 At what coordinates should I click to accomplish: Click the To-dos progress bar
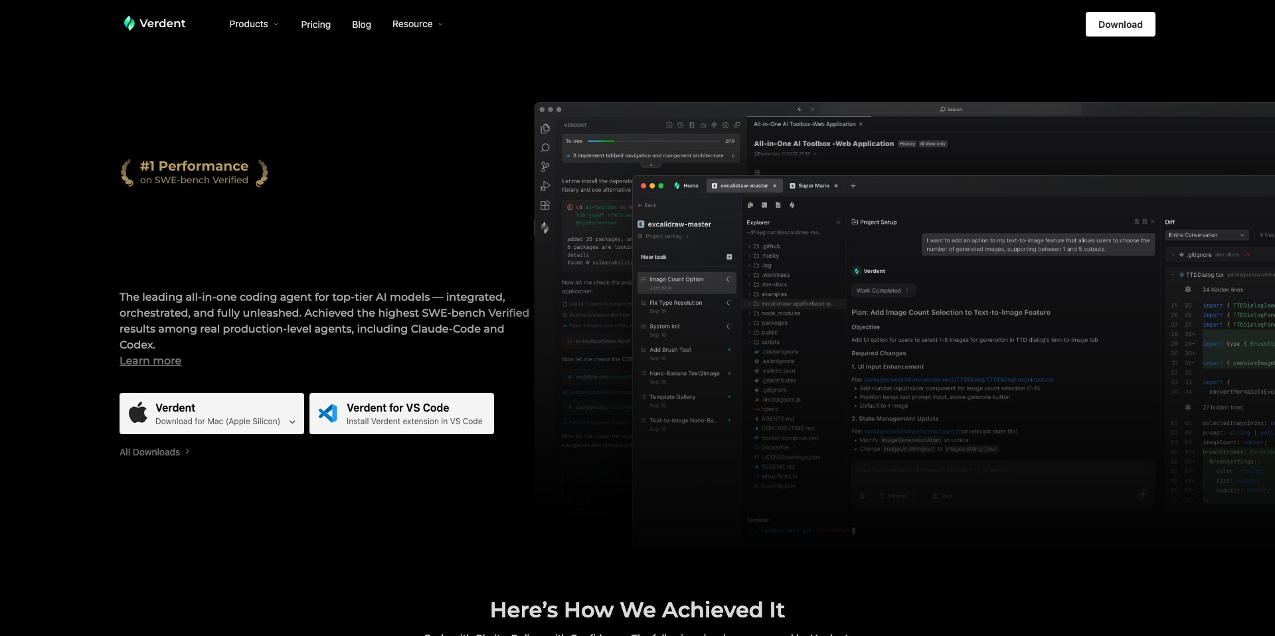[x=654, y=141]
